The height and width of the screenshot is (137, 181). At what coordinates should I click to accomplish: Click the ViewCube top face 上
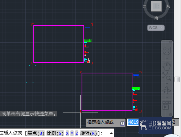click(x=156, y=6)
